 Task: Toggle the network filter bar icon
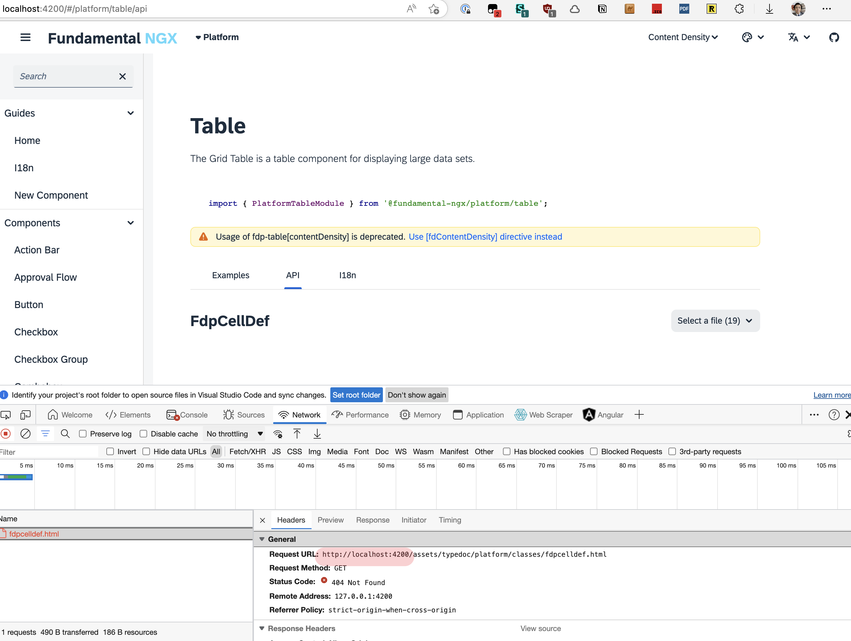click(x=45, y=434)
